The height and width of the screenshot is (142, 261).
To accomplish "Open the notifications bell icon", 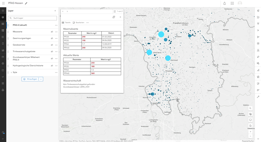I will [x=225, y=3].
